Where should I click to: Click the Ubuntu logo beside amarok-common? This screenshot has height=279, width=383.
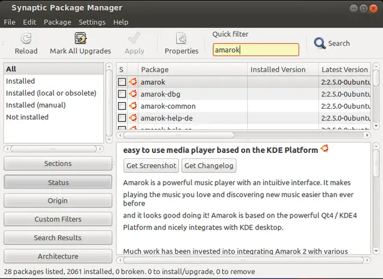coord(133,106)
